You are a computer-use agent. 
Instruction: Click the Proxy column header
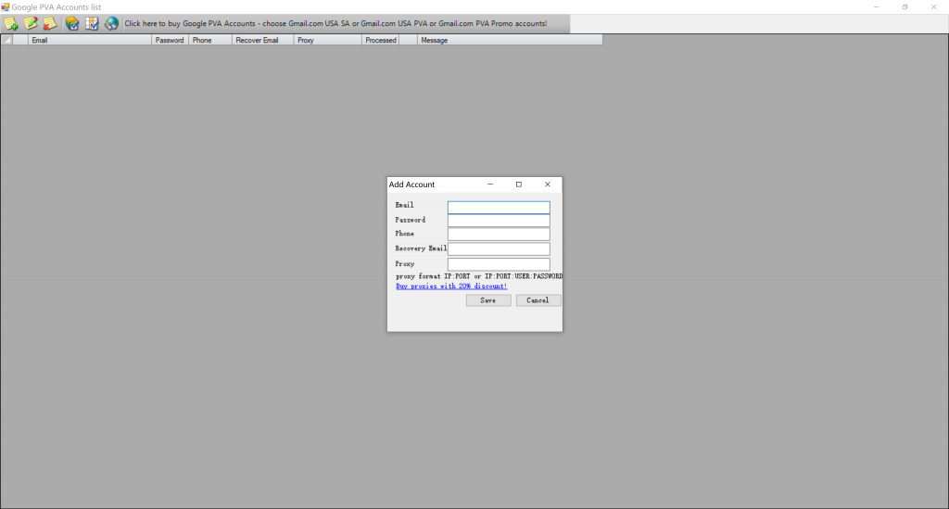pos(327,40)
